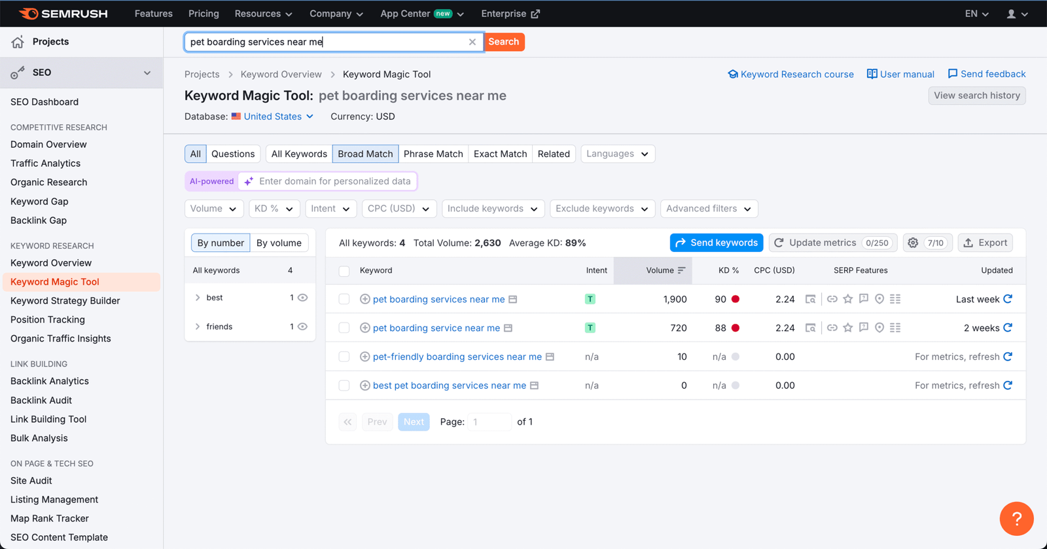Open the Resources menu in the top bar

pyautogui.click(x=263, y=14)
